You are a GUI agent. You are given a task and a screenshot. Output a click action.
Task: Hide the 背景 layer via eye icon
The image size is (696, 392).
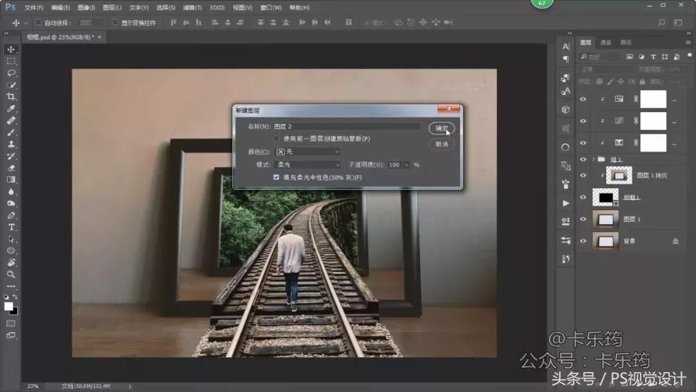tap(583, 241)
